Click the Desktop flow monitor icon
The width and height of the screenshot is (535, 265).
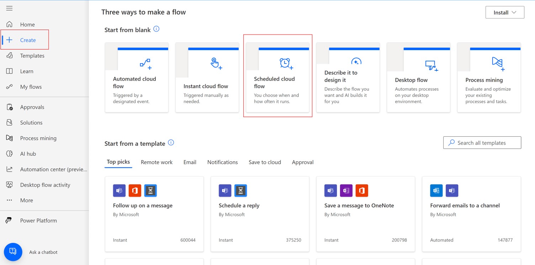431,66
